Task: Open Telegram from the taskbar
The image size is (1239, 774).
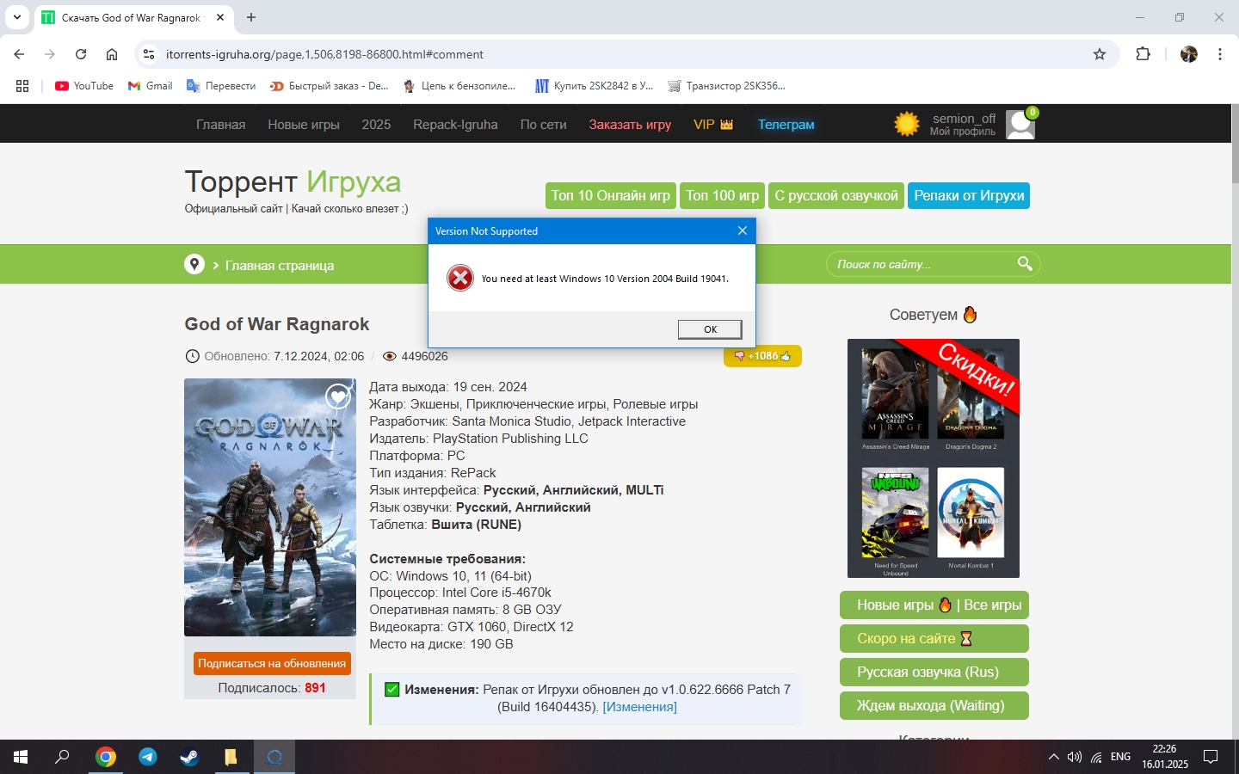Action: (148, 757)
